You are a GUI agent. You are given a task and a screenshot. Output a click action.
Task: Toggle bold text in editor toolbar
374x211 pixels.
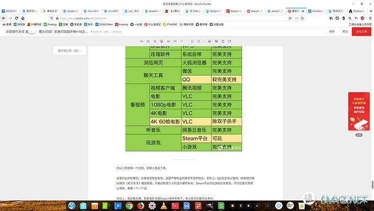pyautogui.click(x=155, y=41)
